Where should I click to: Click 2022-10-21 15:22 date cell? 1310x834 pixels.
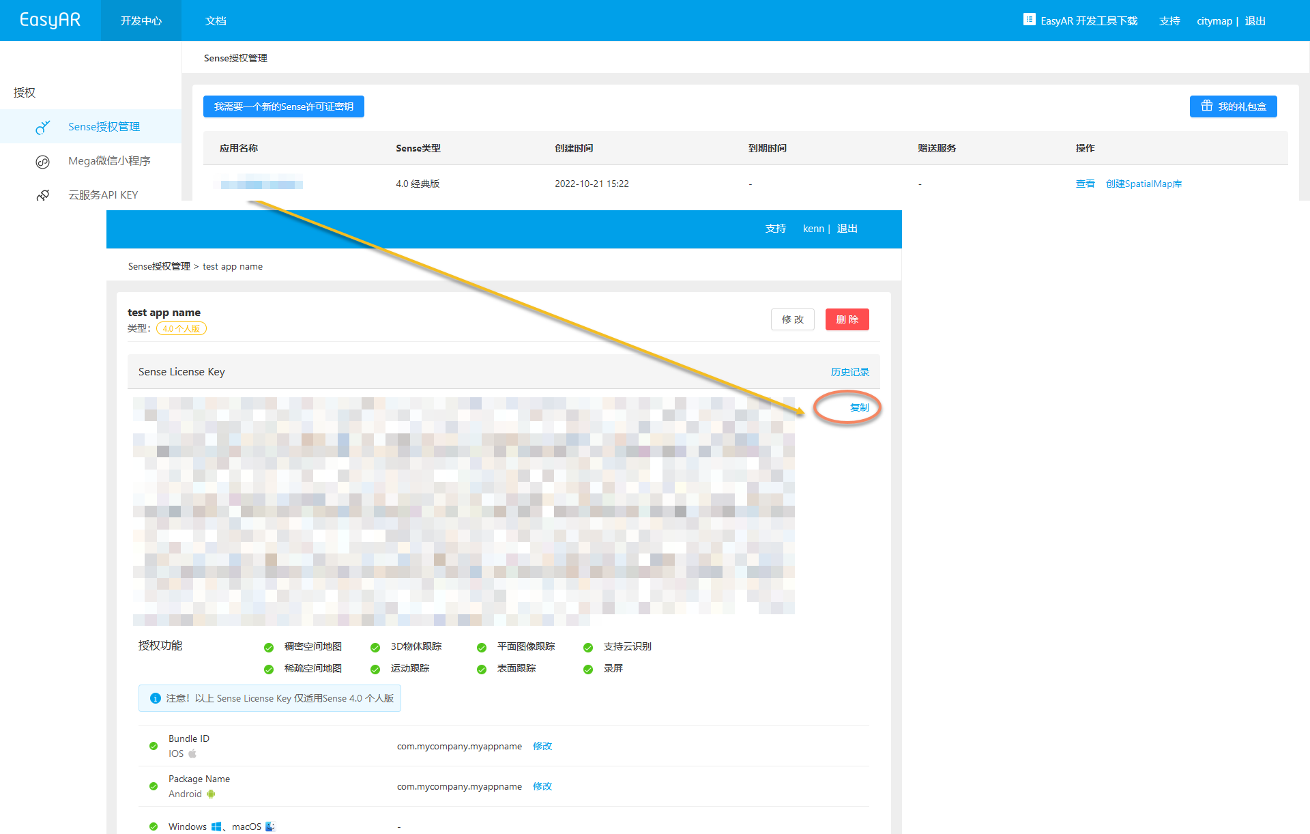[592, 184]
